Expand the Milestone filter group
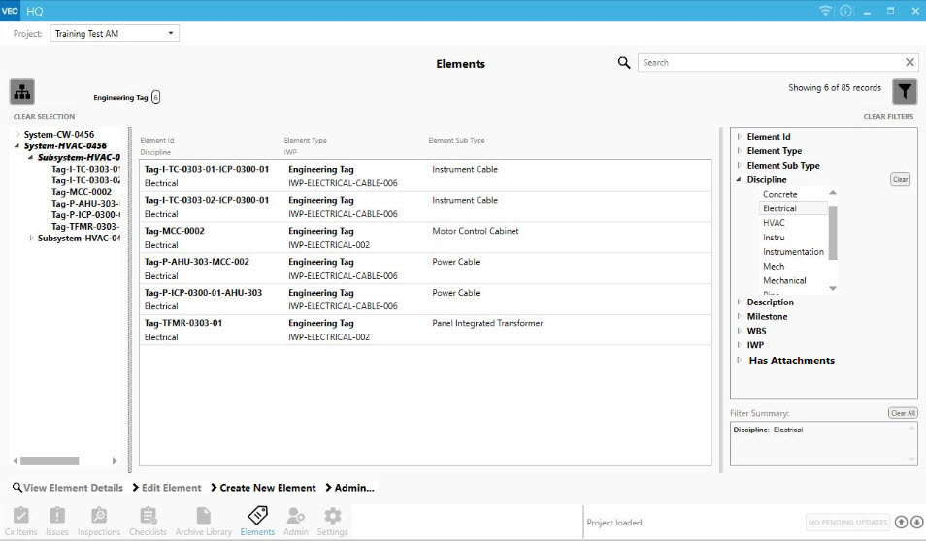This screenshot has height=541, width=926. [x=740, y=316]
